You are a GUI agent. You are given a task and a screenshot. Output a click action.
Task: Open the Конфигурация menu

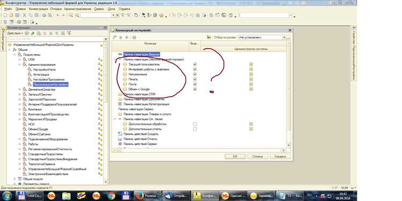38,9
